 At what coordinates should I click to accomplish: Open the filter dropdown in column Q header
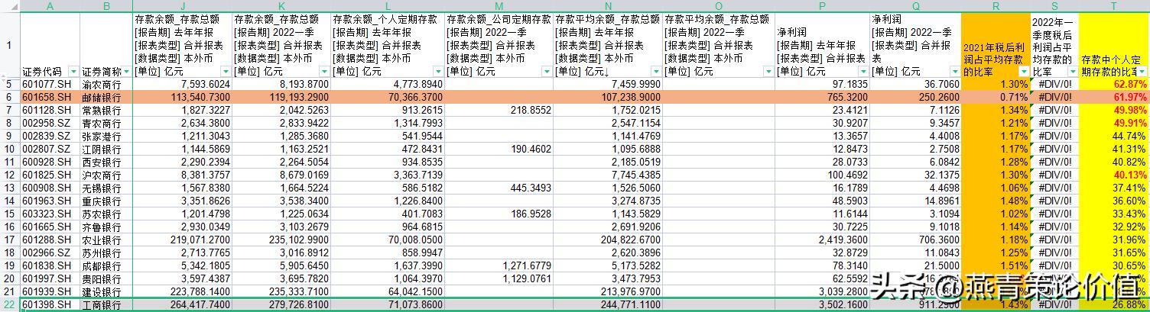point(954,71)
